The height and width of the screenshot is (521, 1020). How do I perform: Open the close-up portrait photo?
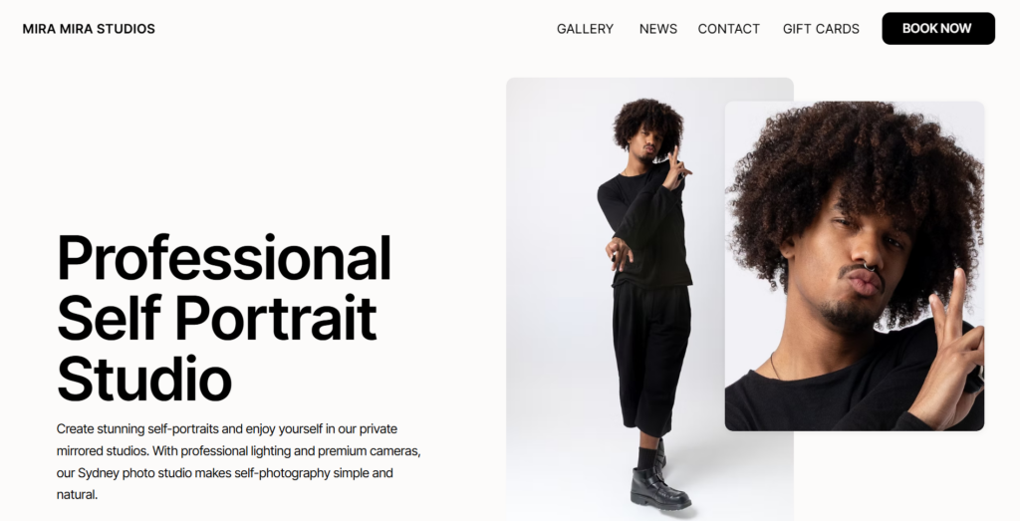tap(854, 265)
